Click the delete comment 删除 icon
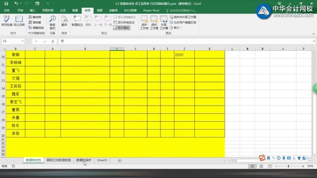This screenshot has height=178, width=317. tap(88, 21)
